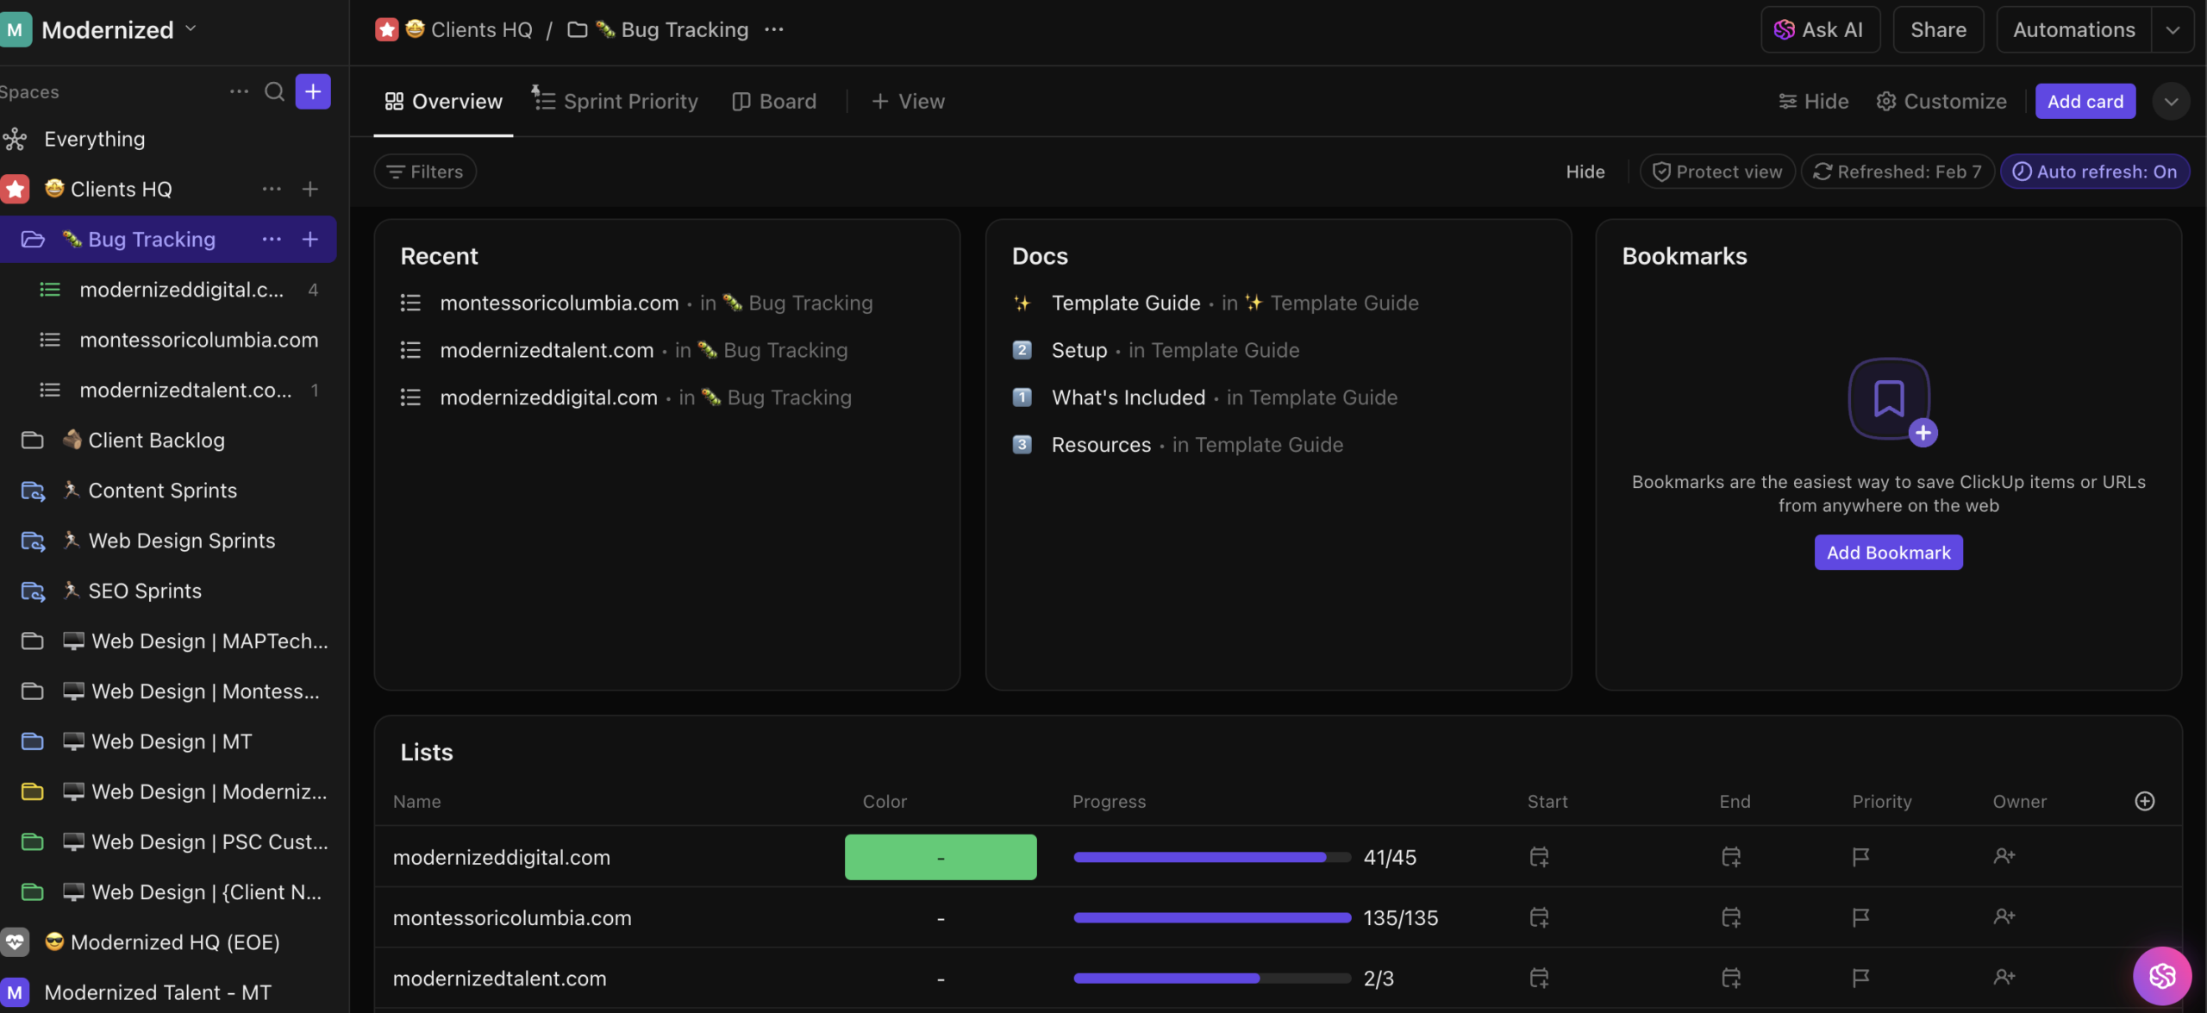Expand the Automations dropdown arrow

[2173, 29]
